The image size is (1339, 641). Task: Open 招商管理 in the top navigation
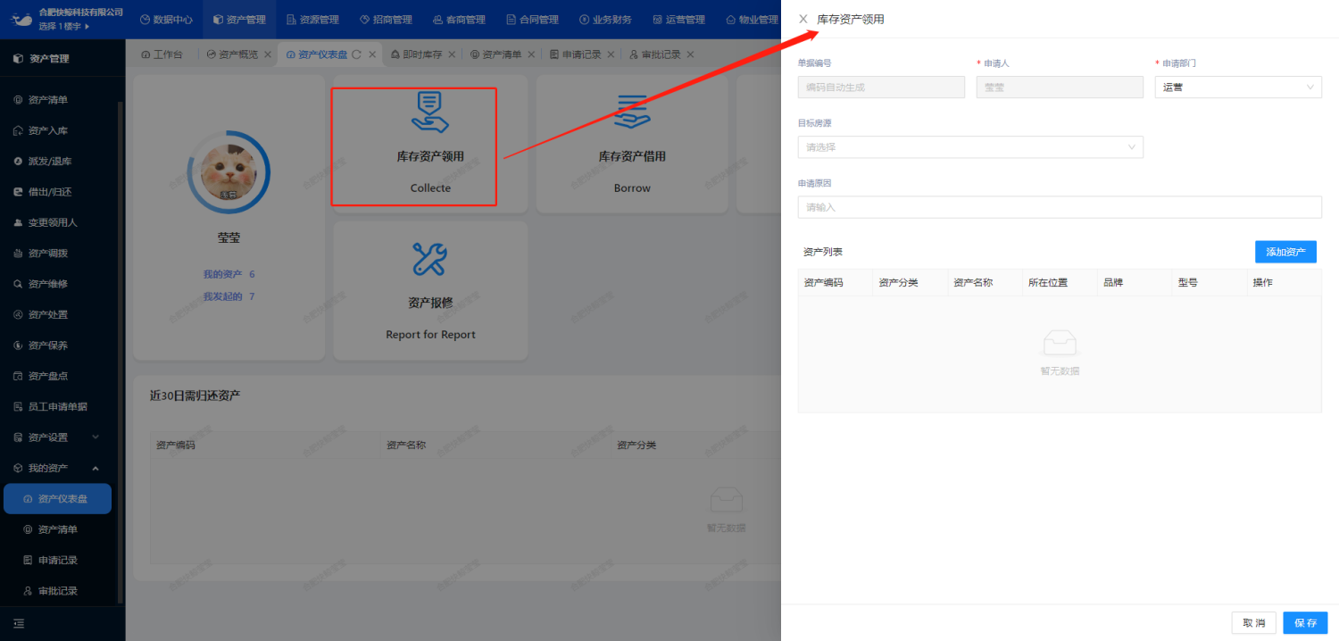point(386,19)
